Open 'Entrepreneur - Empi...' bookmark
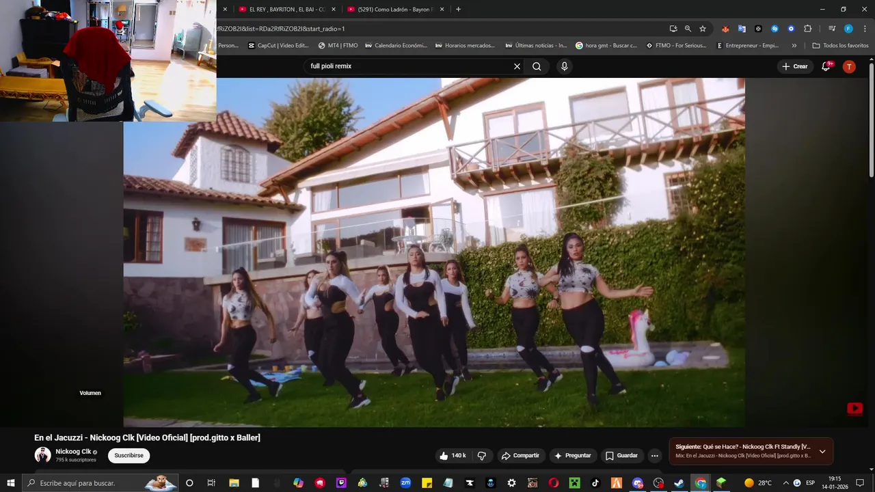This screenshot has width=875, height=492. click(746, 46)
